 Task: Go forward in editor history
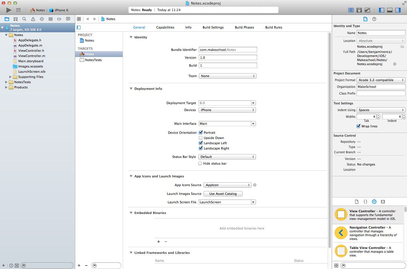[94, 19]
